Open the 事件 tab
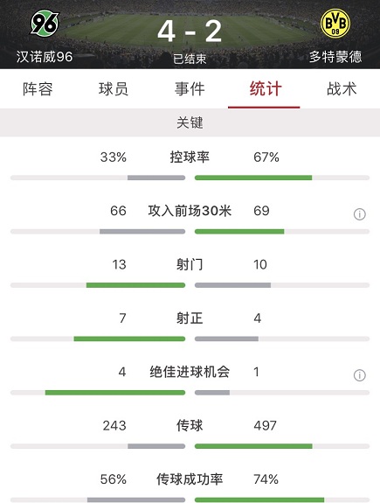The height and width of the screenshot is (503, 380). point(190,89)
